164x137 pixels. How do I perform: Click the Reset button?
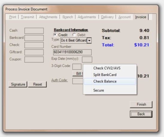coord(37,84)
